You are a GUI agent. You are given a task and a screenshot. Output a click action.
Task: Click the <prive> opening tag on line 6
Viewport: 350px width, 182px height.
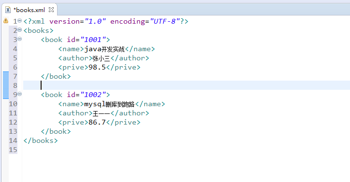(73, 68)
